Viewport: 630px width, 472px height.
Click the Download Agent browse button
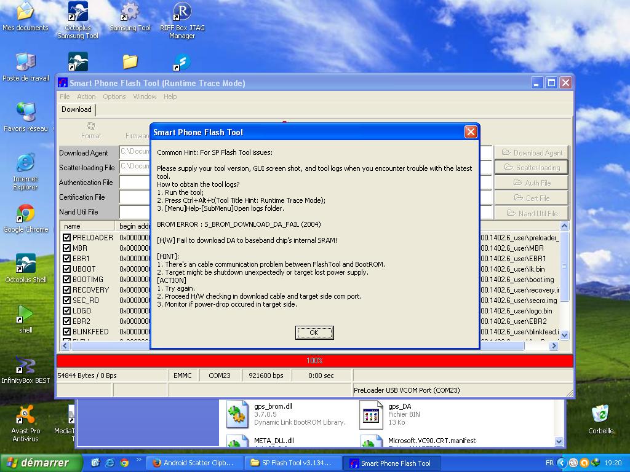click(x=532, y=152)
